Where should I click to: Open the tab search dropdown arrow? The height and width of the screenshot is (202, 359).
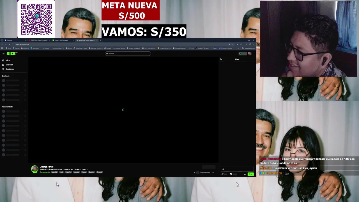pyautogui.click(x=2, y=40)
